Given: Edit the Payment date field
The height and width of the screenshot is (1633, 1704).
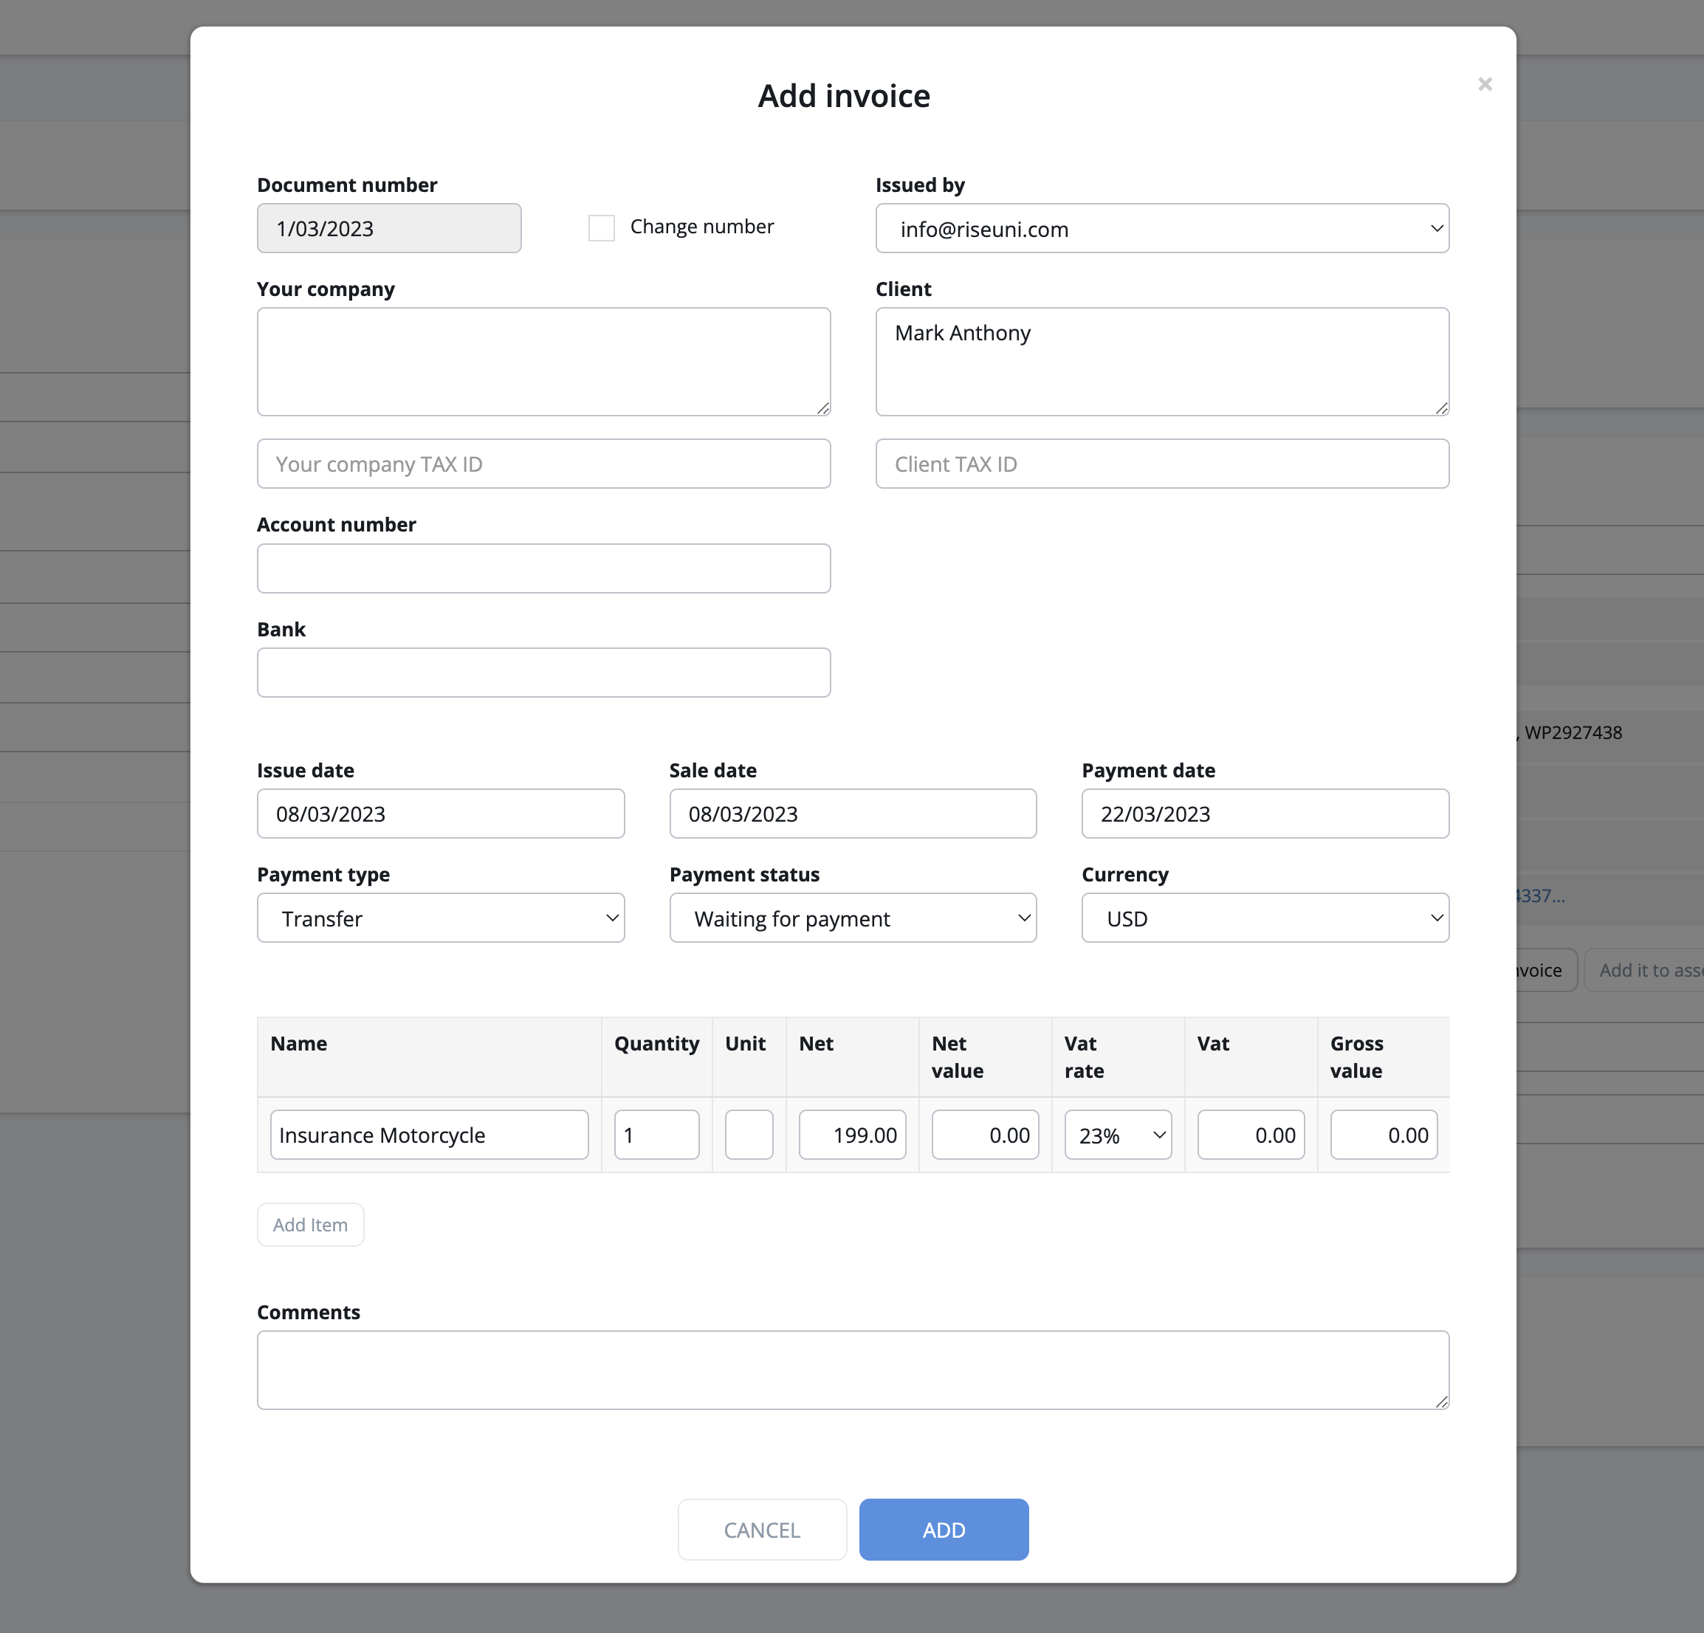Looking at the screenshot, I should (x=1264, y=814).
